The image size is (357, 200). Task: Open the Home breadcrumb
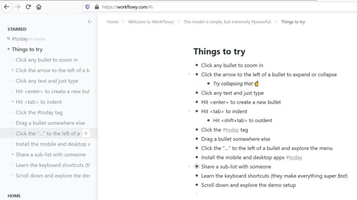click(113, 22)
